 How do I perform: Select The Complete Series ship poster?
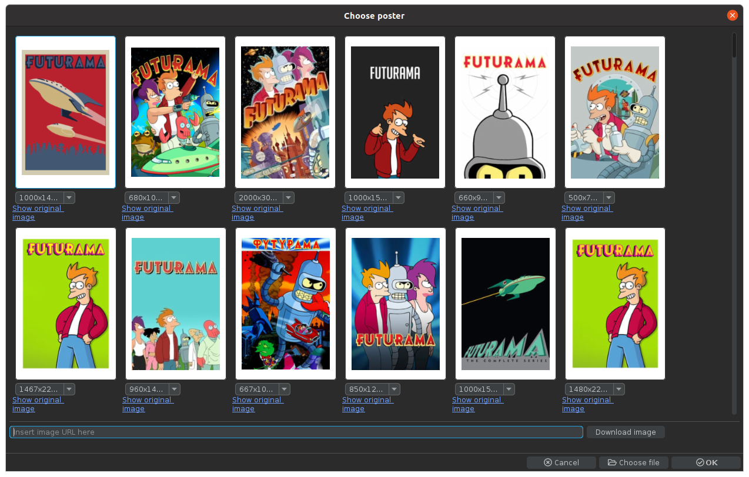[505, 304]
